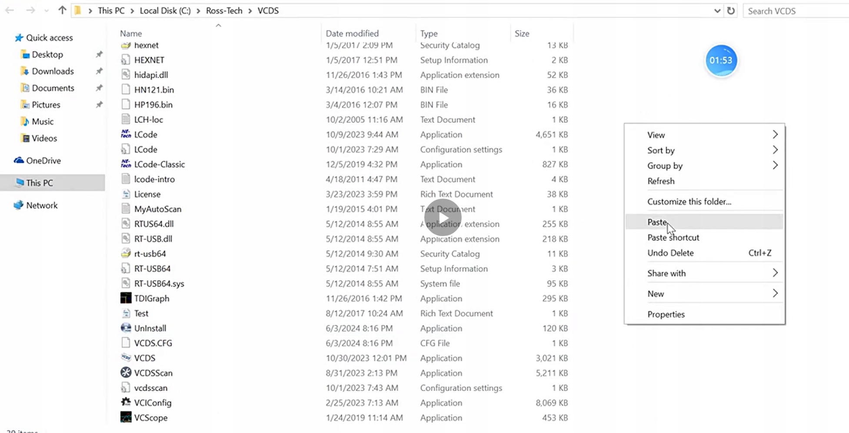Viewport: 849px width, 433px height.
Task: Navigate to This PC in breadcrumb
Action: [111, 11]
